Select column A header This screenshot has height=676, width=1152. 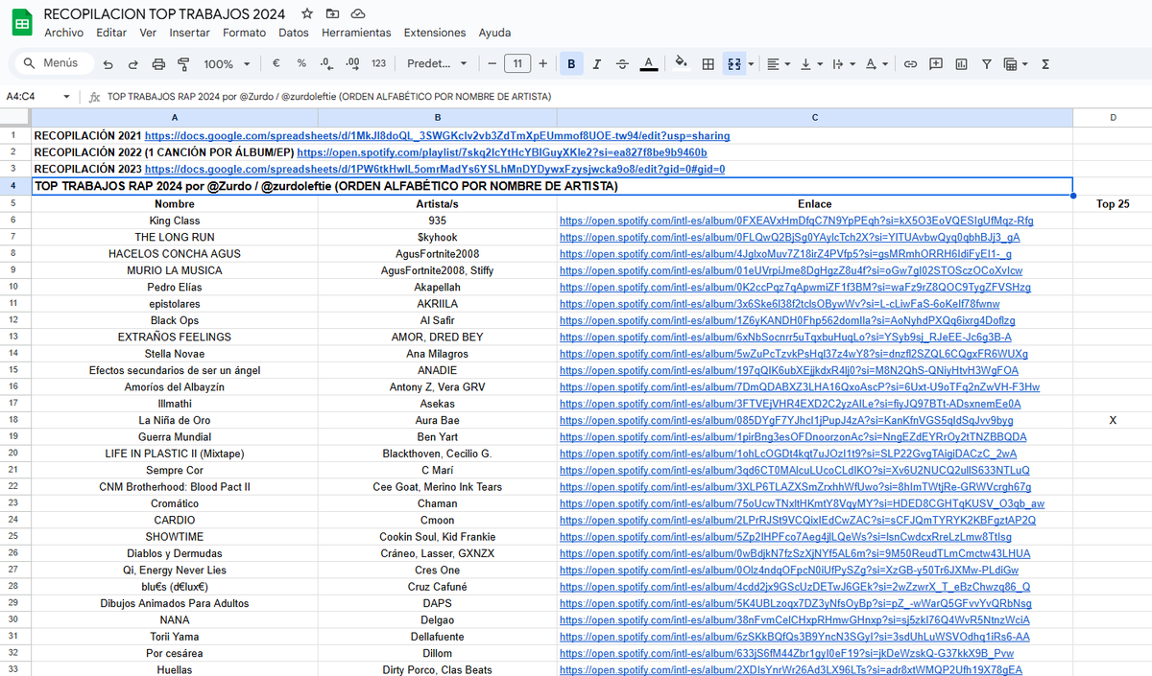point(174,117)
